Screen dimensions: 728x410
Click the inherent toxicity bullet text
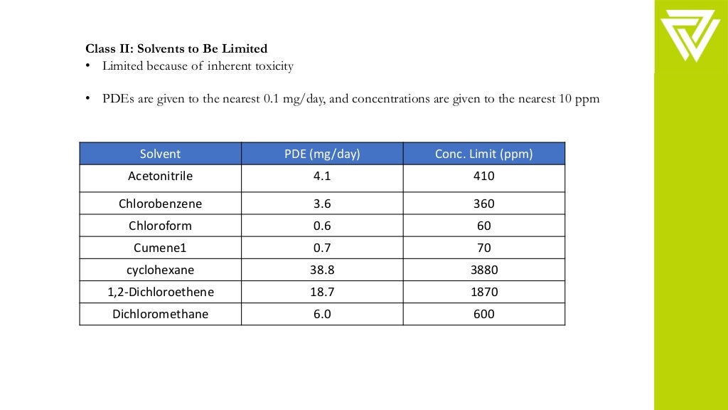coord(198,66)
